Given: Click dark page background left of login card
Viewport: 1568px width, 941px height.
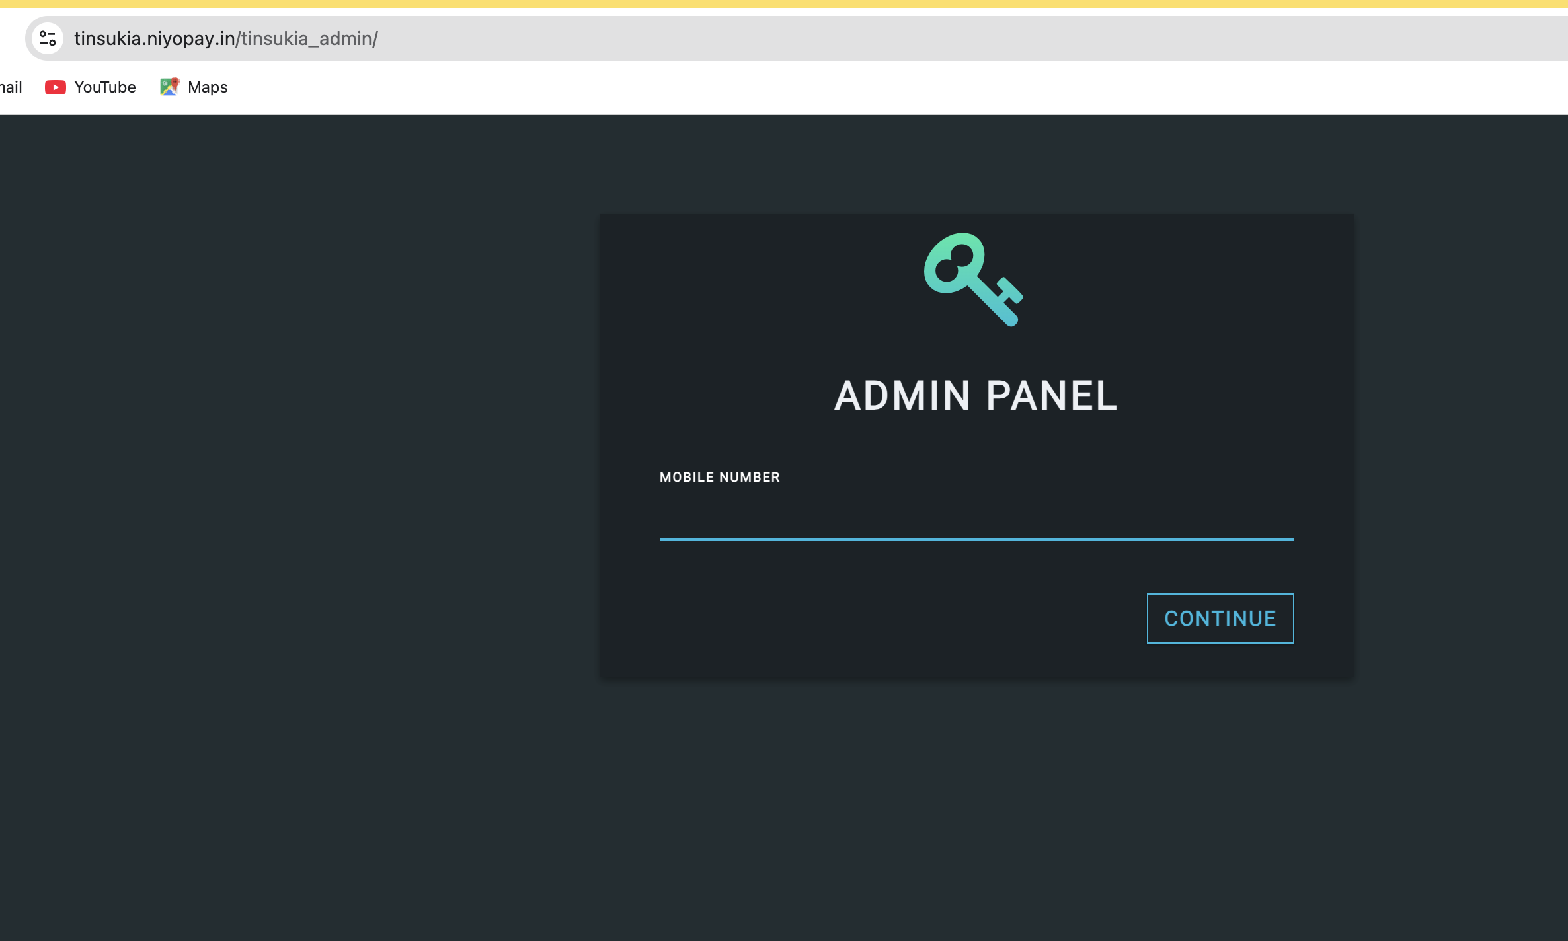Looking at the screenshot, I should pos(297,463).
